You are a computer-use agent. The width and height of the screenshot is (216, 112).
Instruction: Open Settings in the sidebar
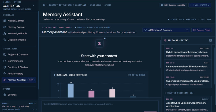tap(19, 95)
